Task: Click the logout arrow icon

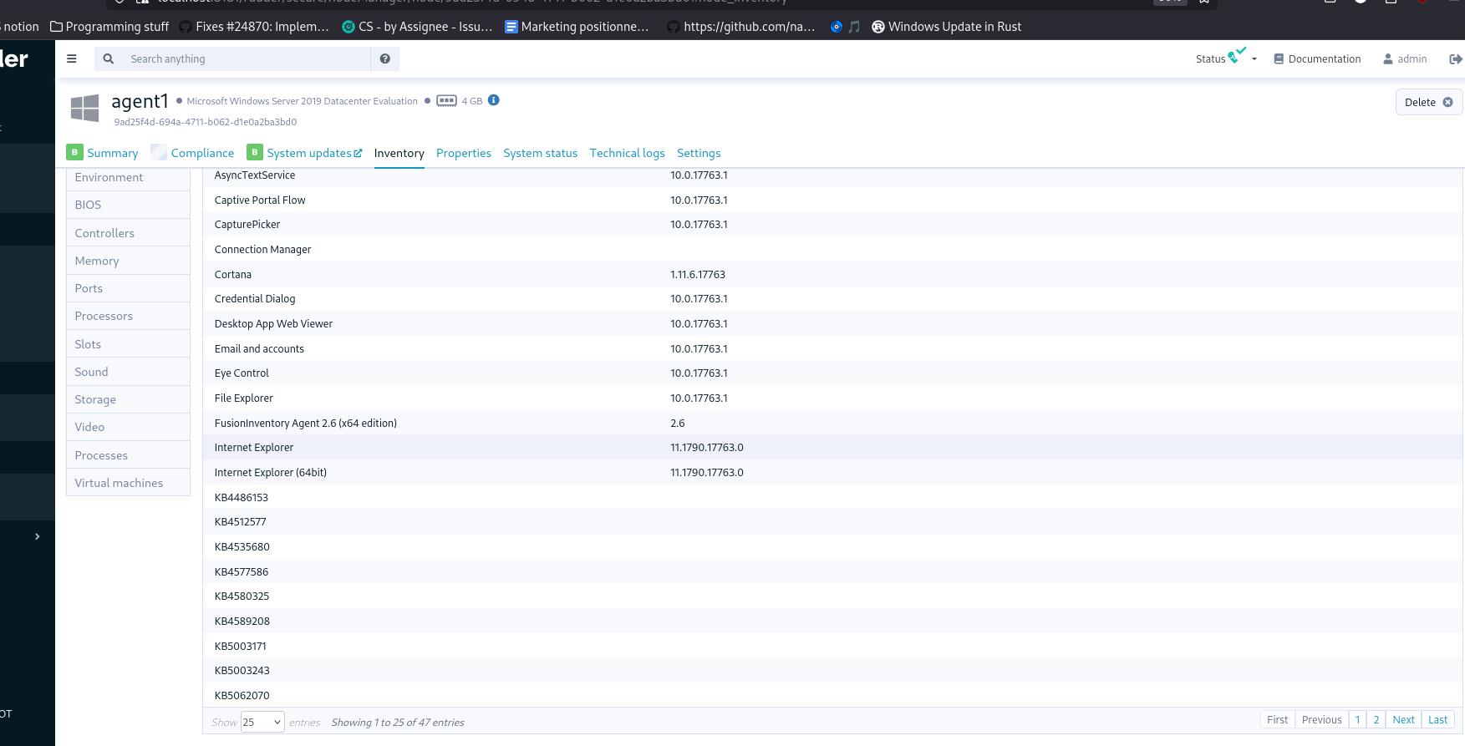Action: (x=1455, y=58)
